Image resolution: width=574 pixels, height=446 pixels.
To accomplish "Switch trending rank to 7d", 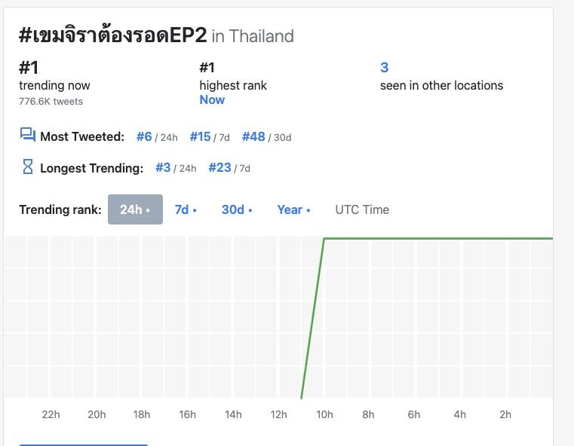I will (x=186, y=210).
